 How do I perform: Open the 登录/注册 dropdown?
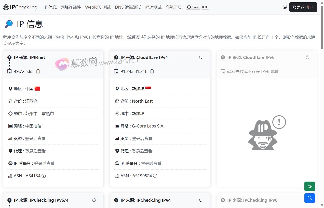pyautogui.click(x=303, y=7)
